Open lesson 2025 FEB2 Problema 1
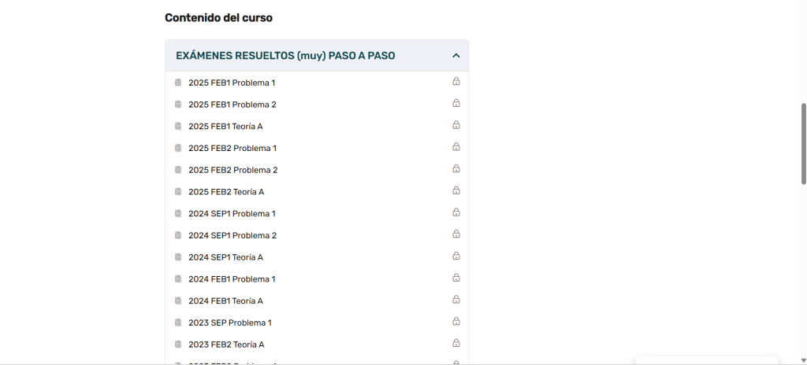The width and height of the screenshot is (807, 365). click(x=232, y=148)
